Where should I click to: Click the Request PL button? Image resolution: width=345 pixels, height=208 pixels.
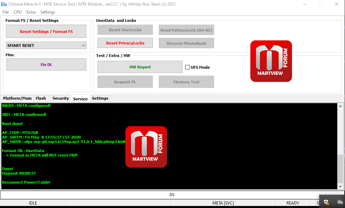pyautogui.click(x=125, y=82)
